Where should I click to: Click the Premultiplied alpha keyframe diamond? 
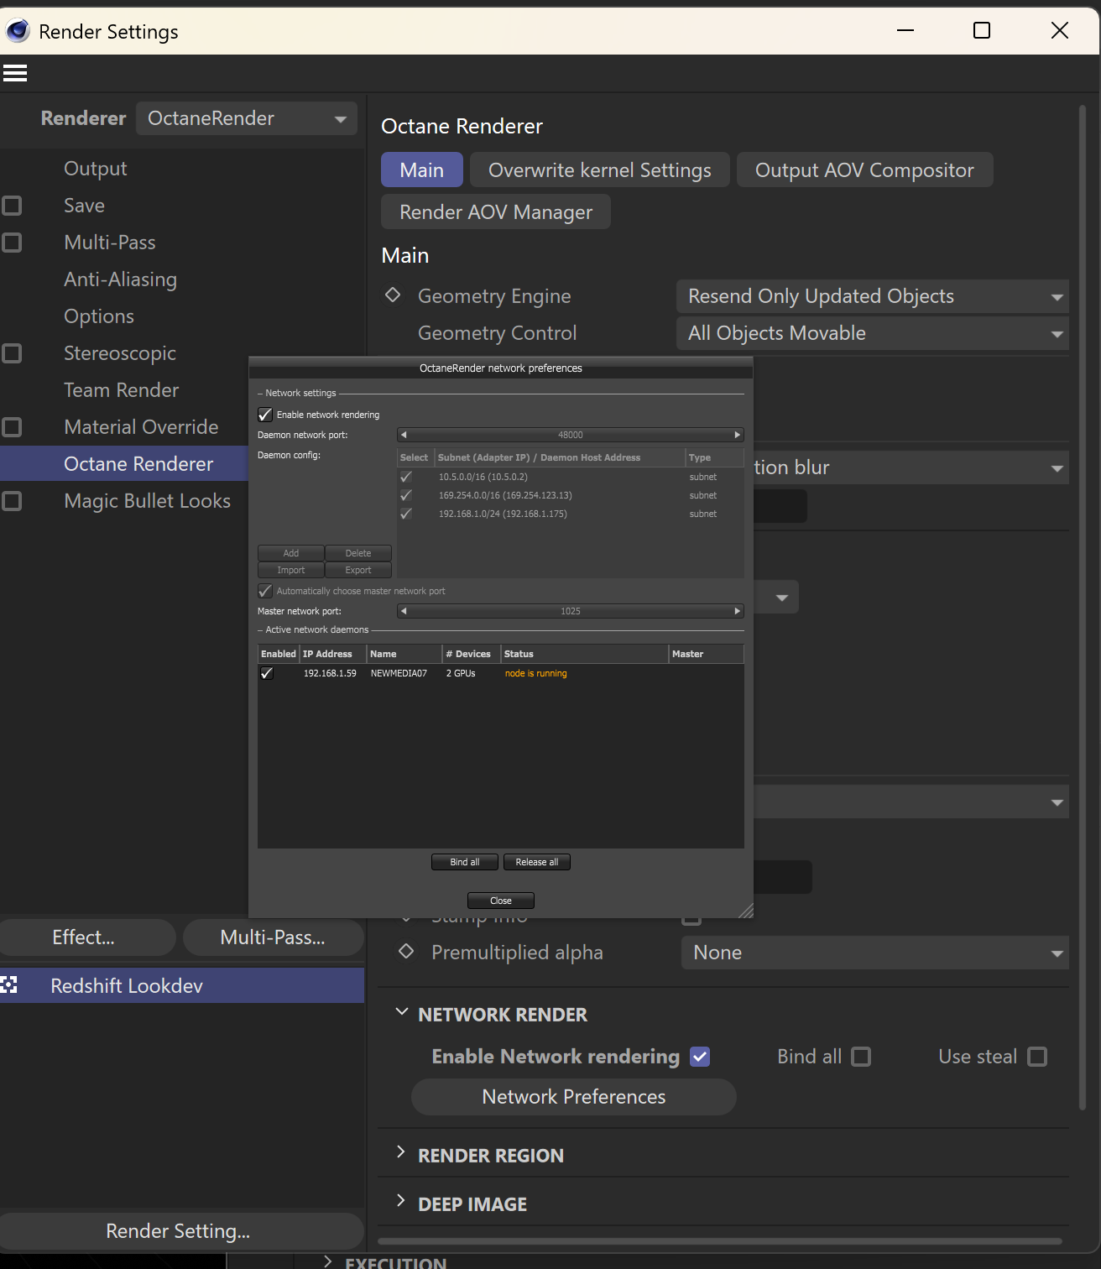(x=406, y=951)
